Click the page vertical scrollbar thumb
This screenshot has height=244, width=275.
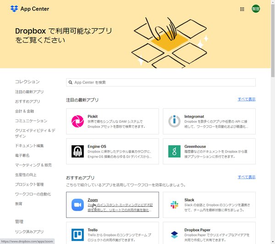coord(273,41)
